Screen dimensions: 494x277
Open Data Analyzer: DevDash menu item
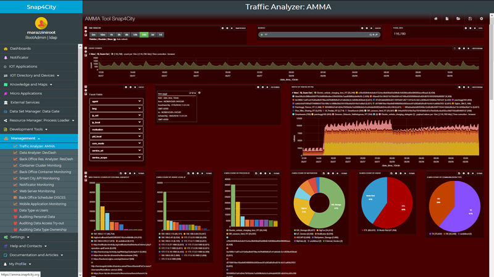38,153
